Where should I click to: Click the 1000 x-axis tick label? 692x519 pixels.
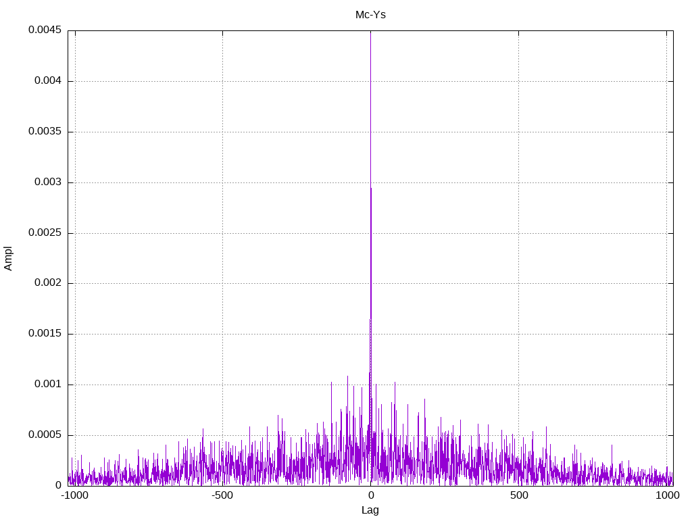click(667, 495)
